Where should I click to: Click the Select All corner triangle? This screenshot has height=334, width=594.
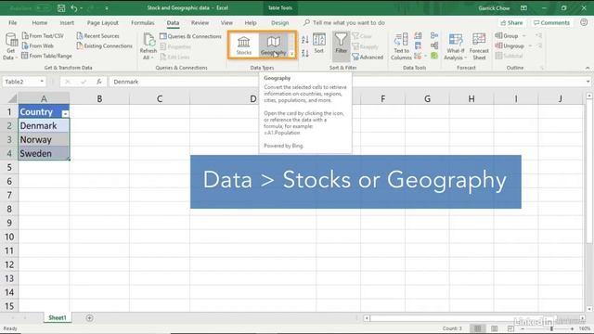tap(12, 99)
